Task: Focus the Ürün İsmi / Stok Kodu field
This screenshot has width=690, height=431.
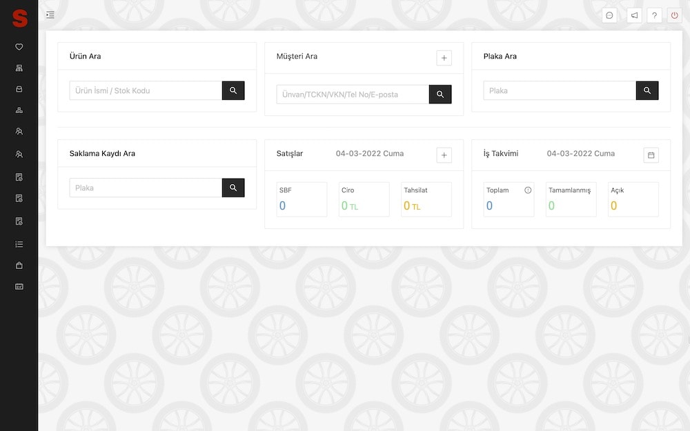Action: (x=146, y=90)
